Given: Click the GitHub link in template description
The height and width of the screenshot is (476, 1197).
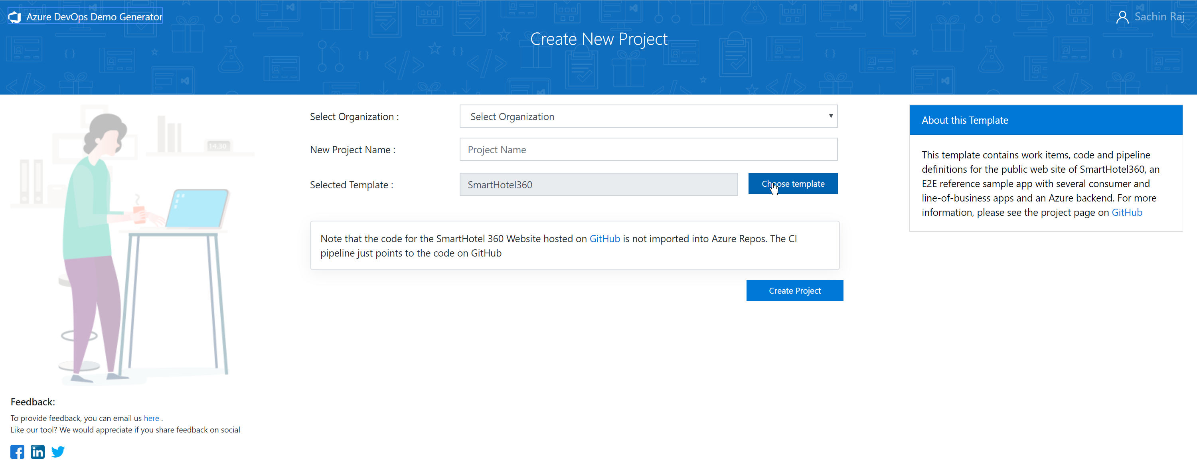Looking at the screenshot, I should click(x=1128, y=212).
